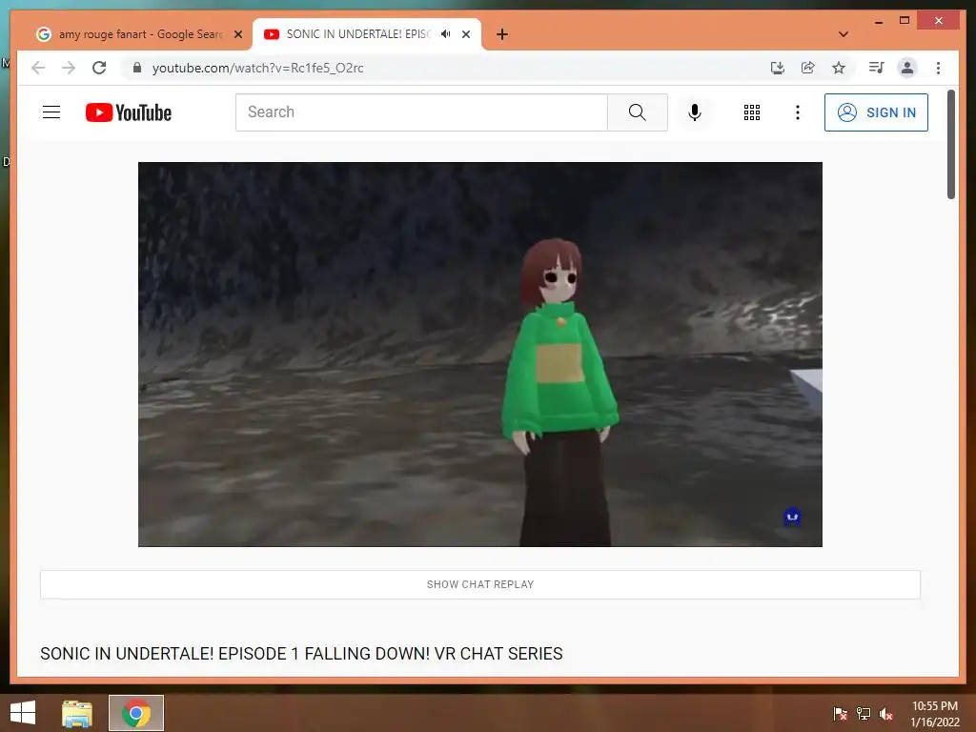Image resolution: width=976 pixels, height=732 pixels.
Task: Close the amy rouge fanart tab
Action: coord(237,35)
